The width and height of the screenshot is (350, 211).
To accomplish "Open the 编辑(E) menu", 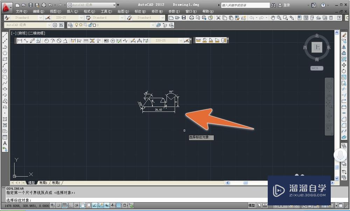I will pyautogui.click(x=38, y=12).
